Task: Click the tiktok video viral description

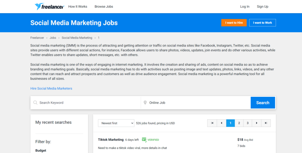Action: 132,148
